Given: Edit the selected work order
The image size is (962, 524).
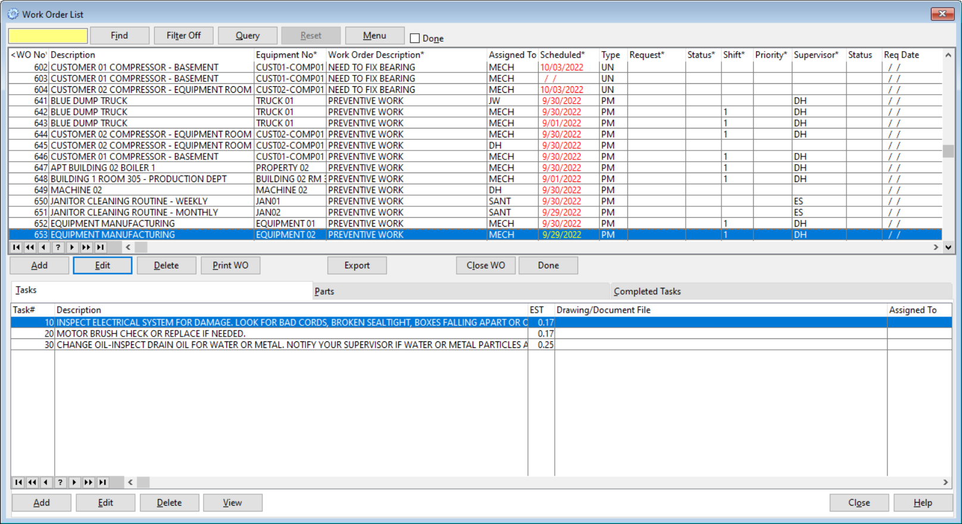Looking at the screenshot, I should [102, 265].
